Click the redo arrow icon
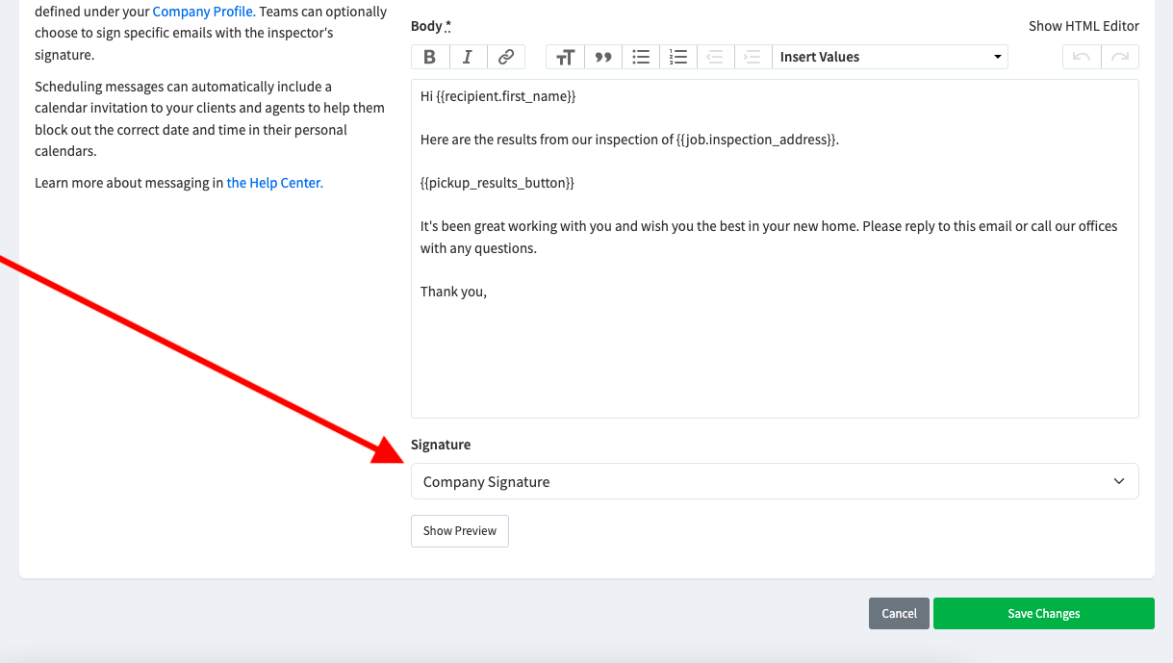The image size is (1173, 663). click(1118, 57)
